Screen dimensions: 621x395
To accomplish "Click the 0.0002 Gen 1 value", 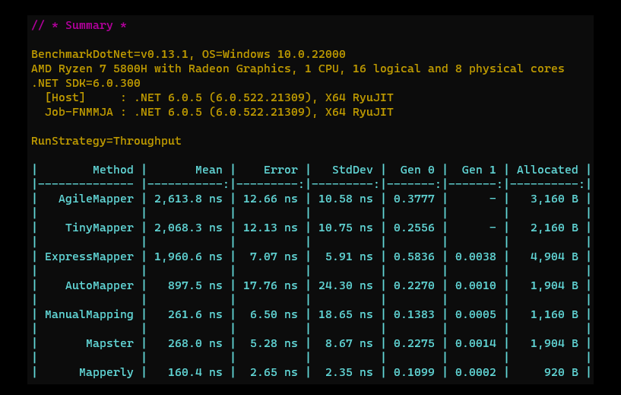I will (475, 372).
